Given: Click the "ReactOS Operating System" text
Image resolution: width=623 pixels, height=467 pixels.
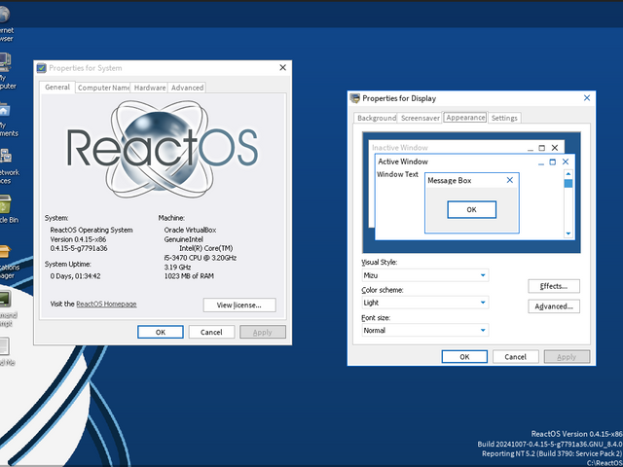Looking at the screenshot, I should [92, 230].
